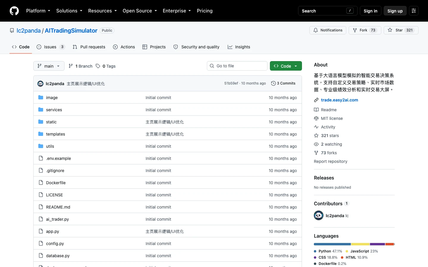Click the static folder icon
The image size is (428, 267).
tap(41, 122)
